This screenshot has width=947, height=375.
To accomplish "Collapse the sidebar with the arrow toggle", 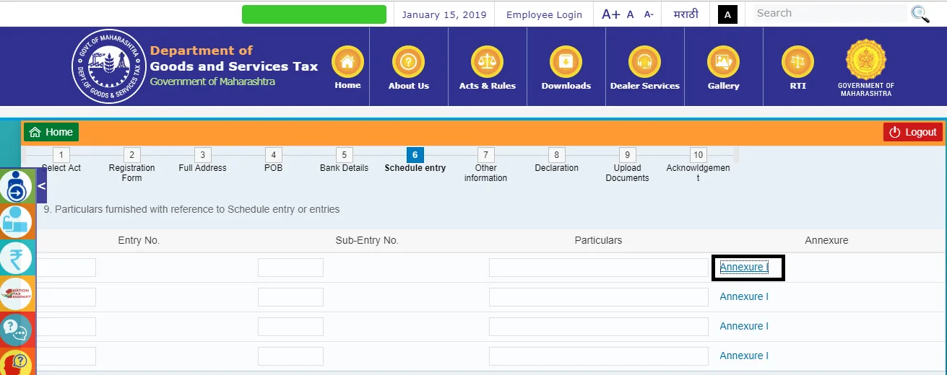I will [41, 186].
